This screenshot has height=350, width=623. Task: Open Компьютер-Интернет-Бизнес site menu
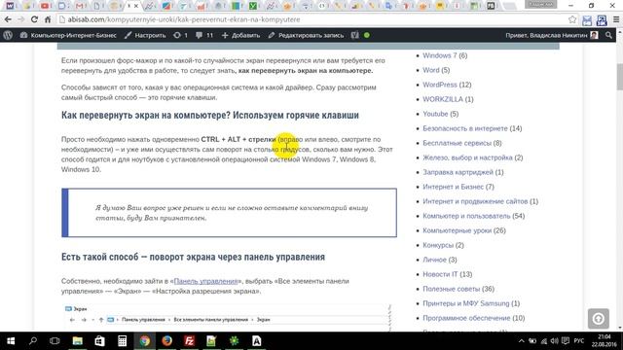tap(68, 35)
